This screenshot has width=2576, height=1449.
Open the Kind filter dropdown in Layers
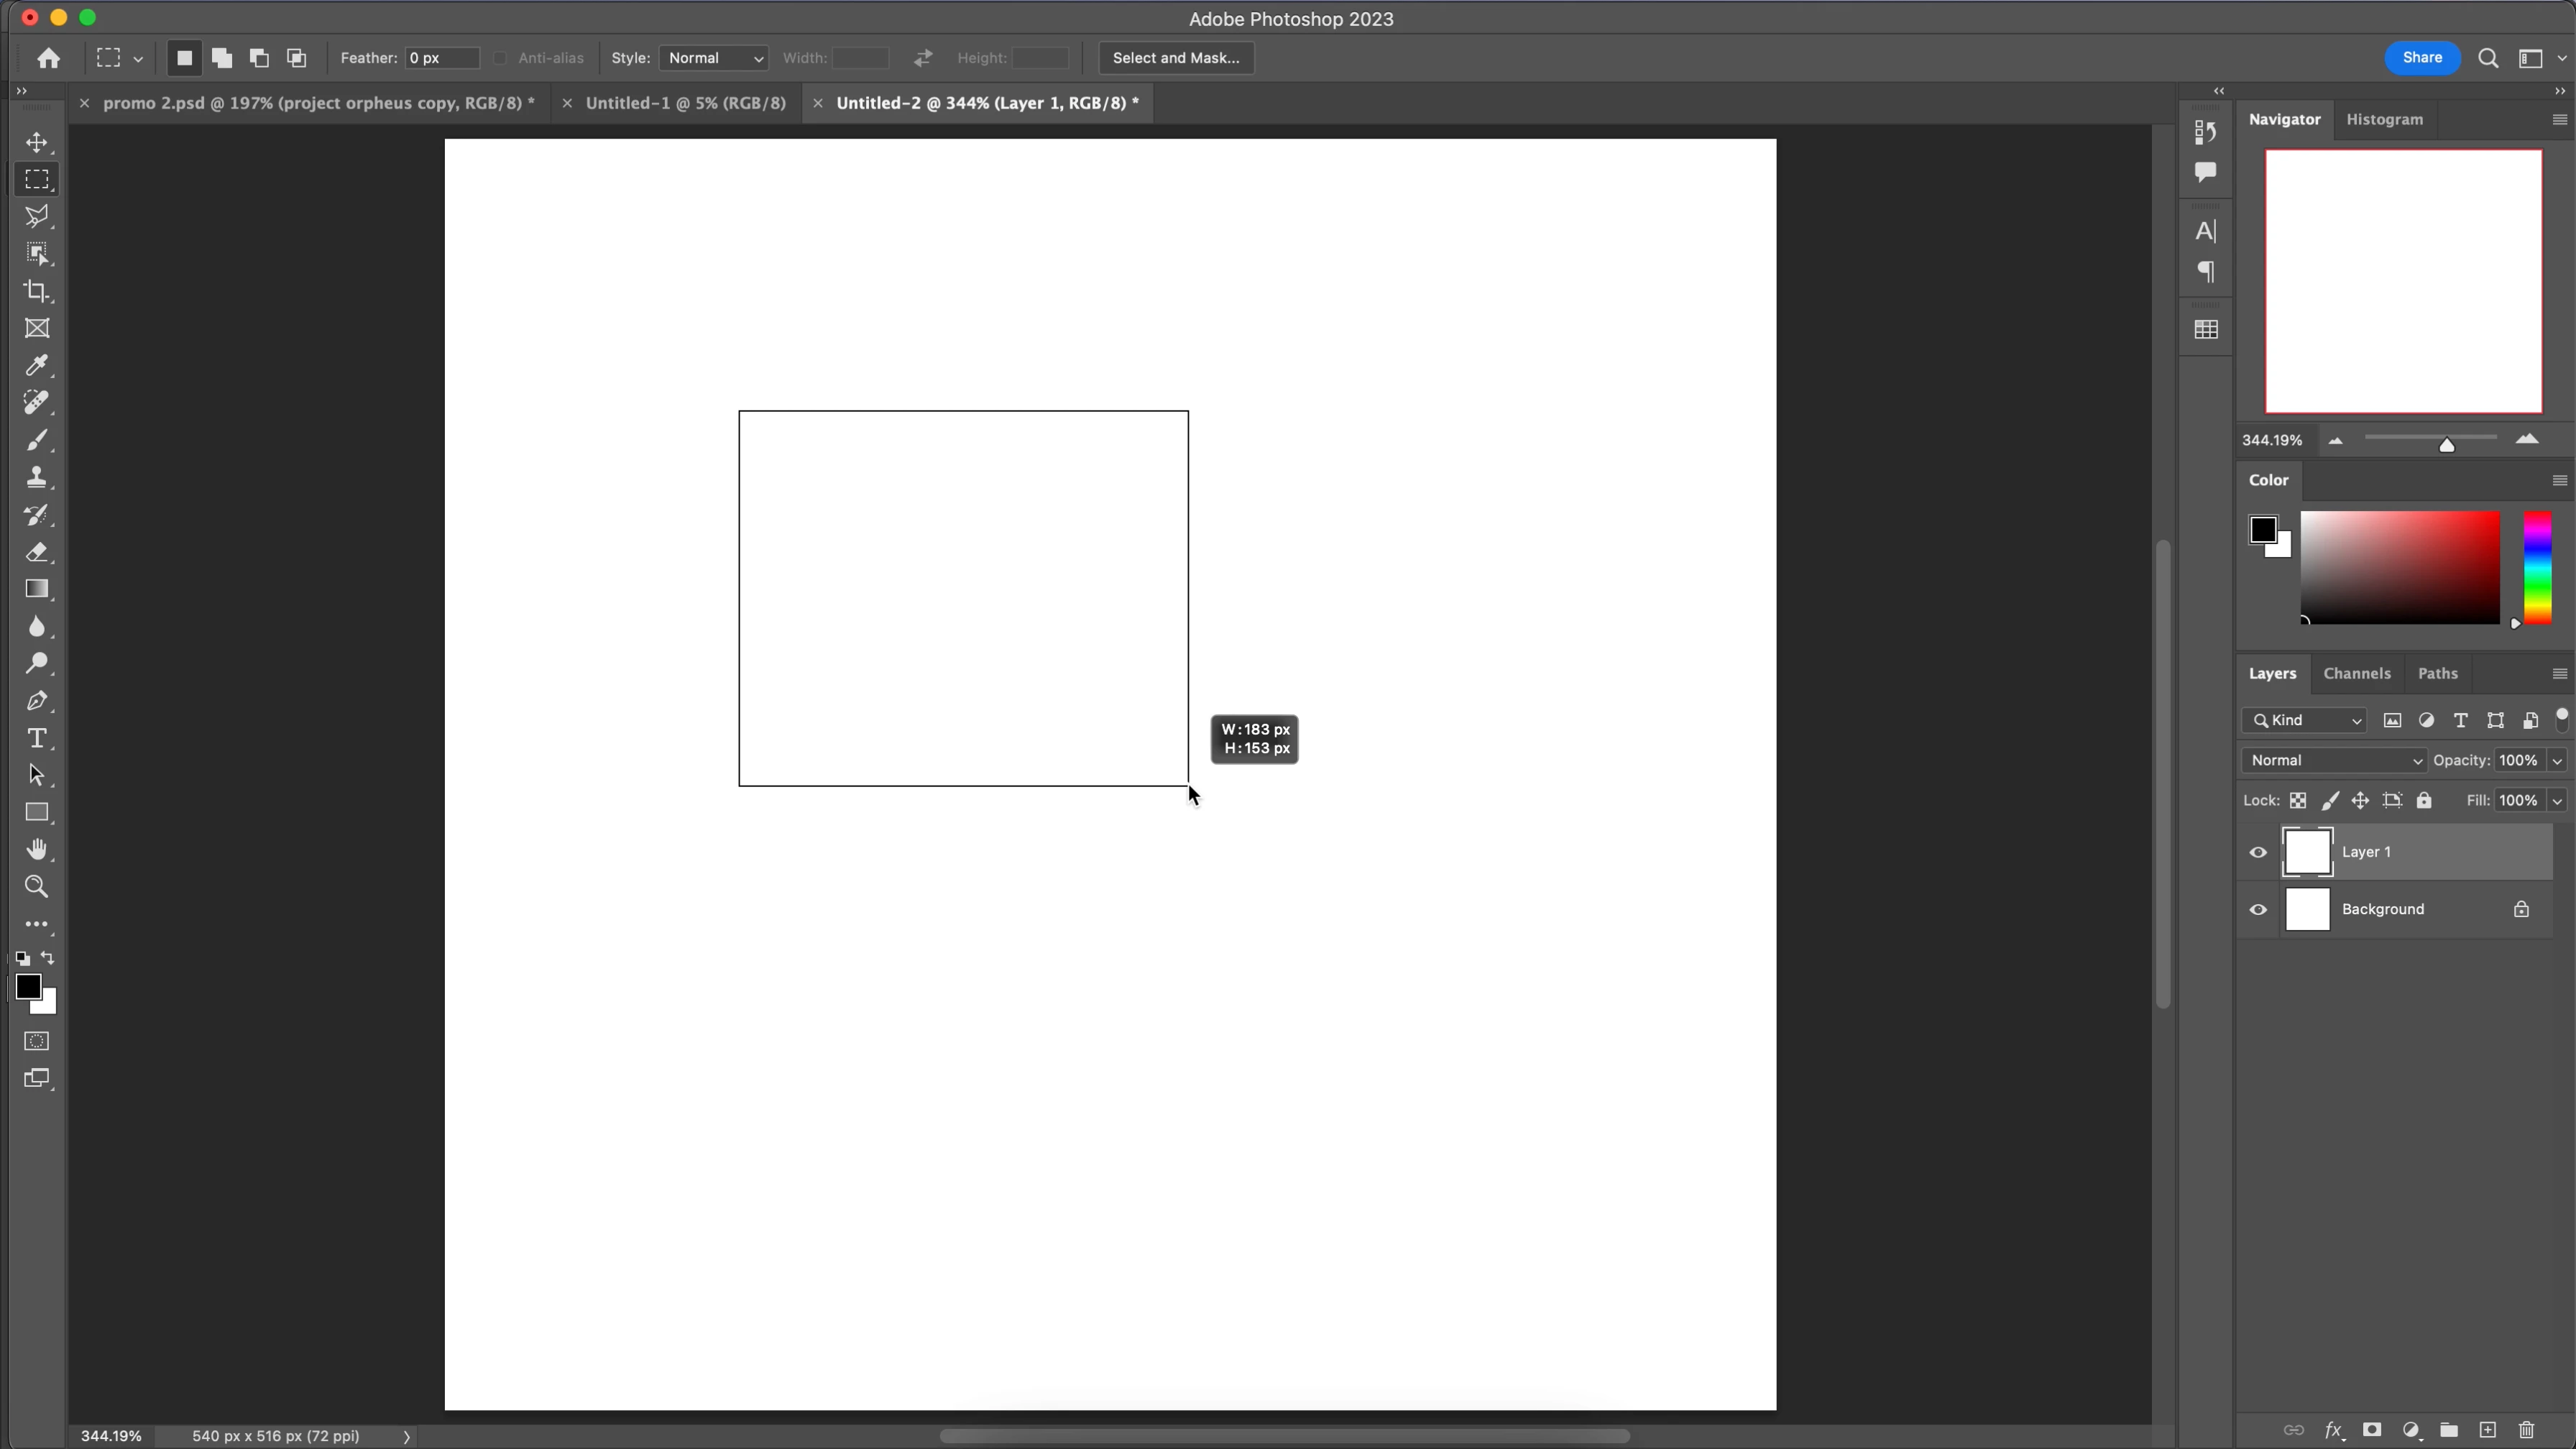[x=2304, y=720]
